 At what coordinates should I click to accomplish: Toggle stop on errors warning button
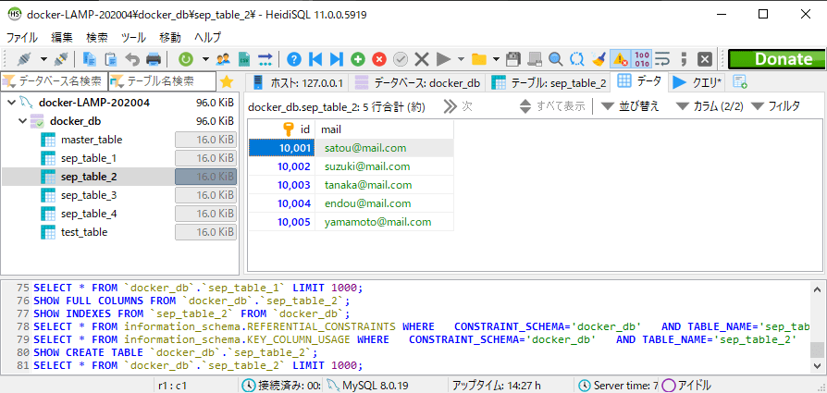[x=620, y=59]
